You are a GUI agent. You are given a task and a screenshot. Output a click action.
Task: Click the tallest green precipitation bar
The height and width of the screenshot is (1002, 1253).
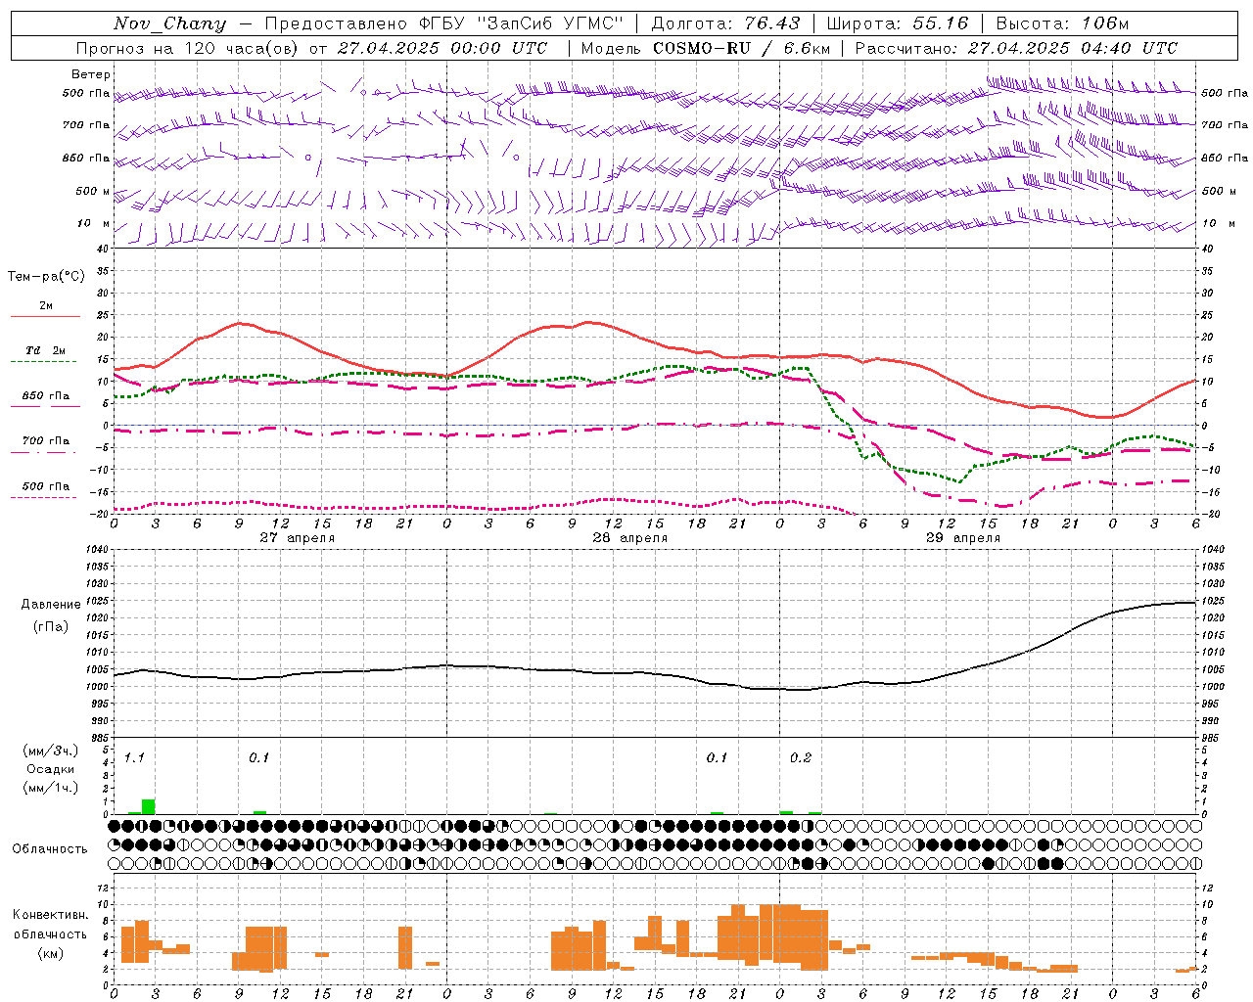pos(148,807)
